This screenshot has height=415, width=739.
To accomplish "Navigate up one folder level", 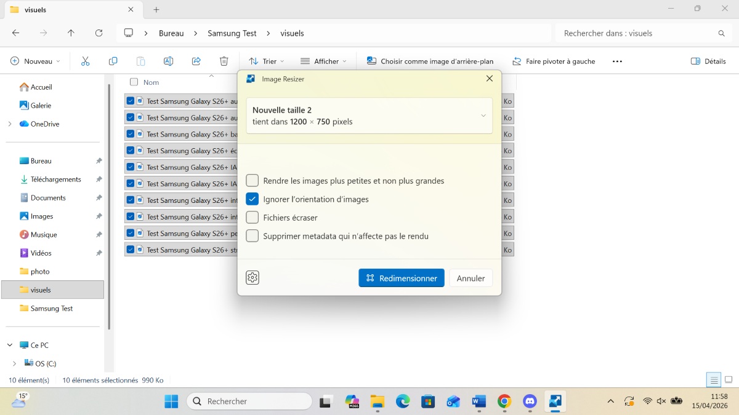I will [x=71, y=33].
